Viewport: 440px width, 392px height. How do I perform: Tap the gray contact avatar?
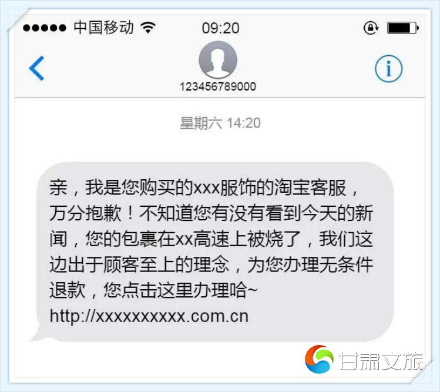(x=218, y=60)
